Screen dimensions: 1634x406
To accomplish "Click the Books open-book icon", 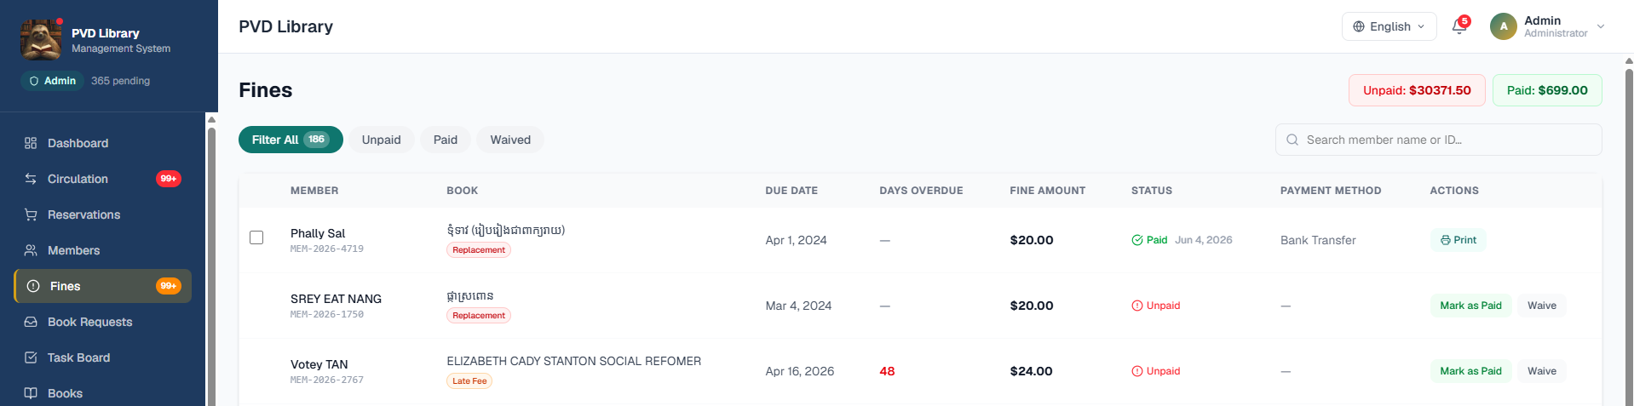I will 31,393.
